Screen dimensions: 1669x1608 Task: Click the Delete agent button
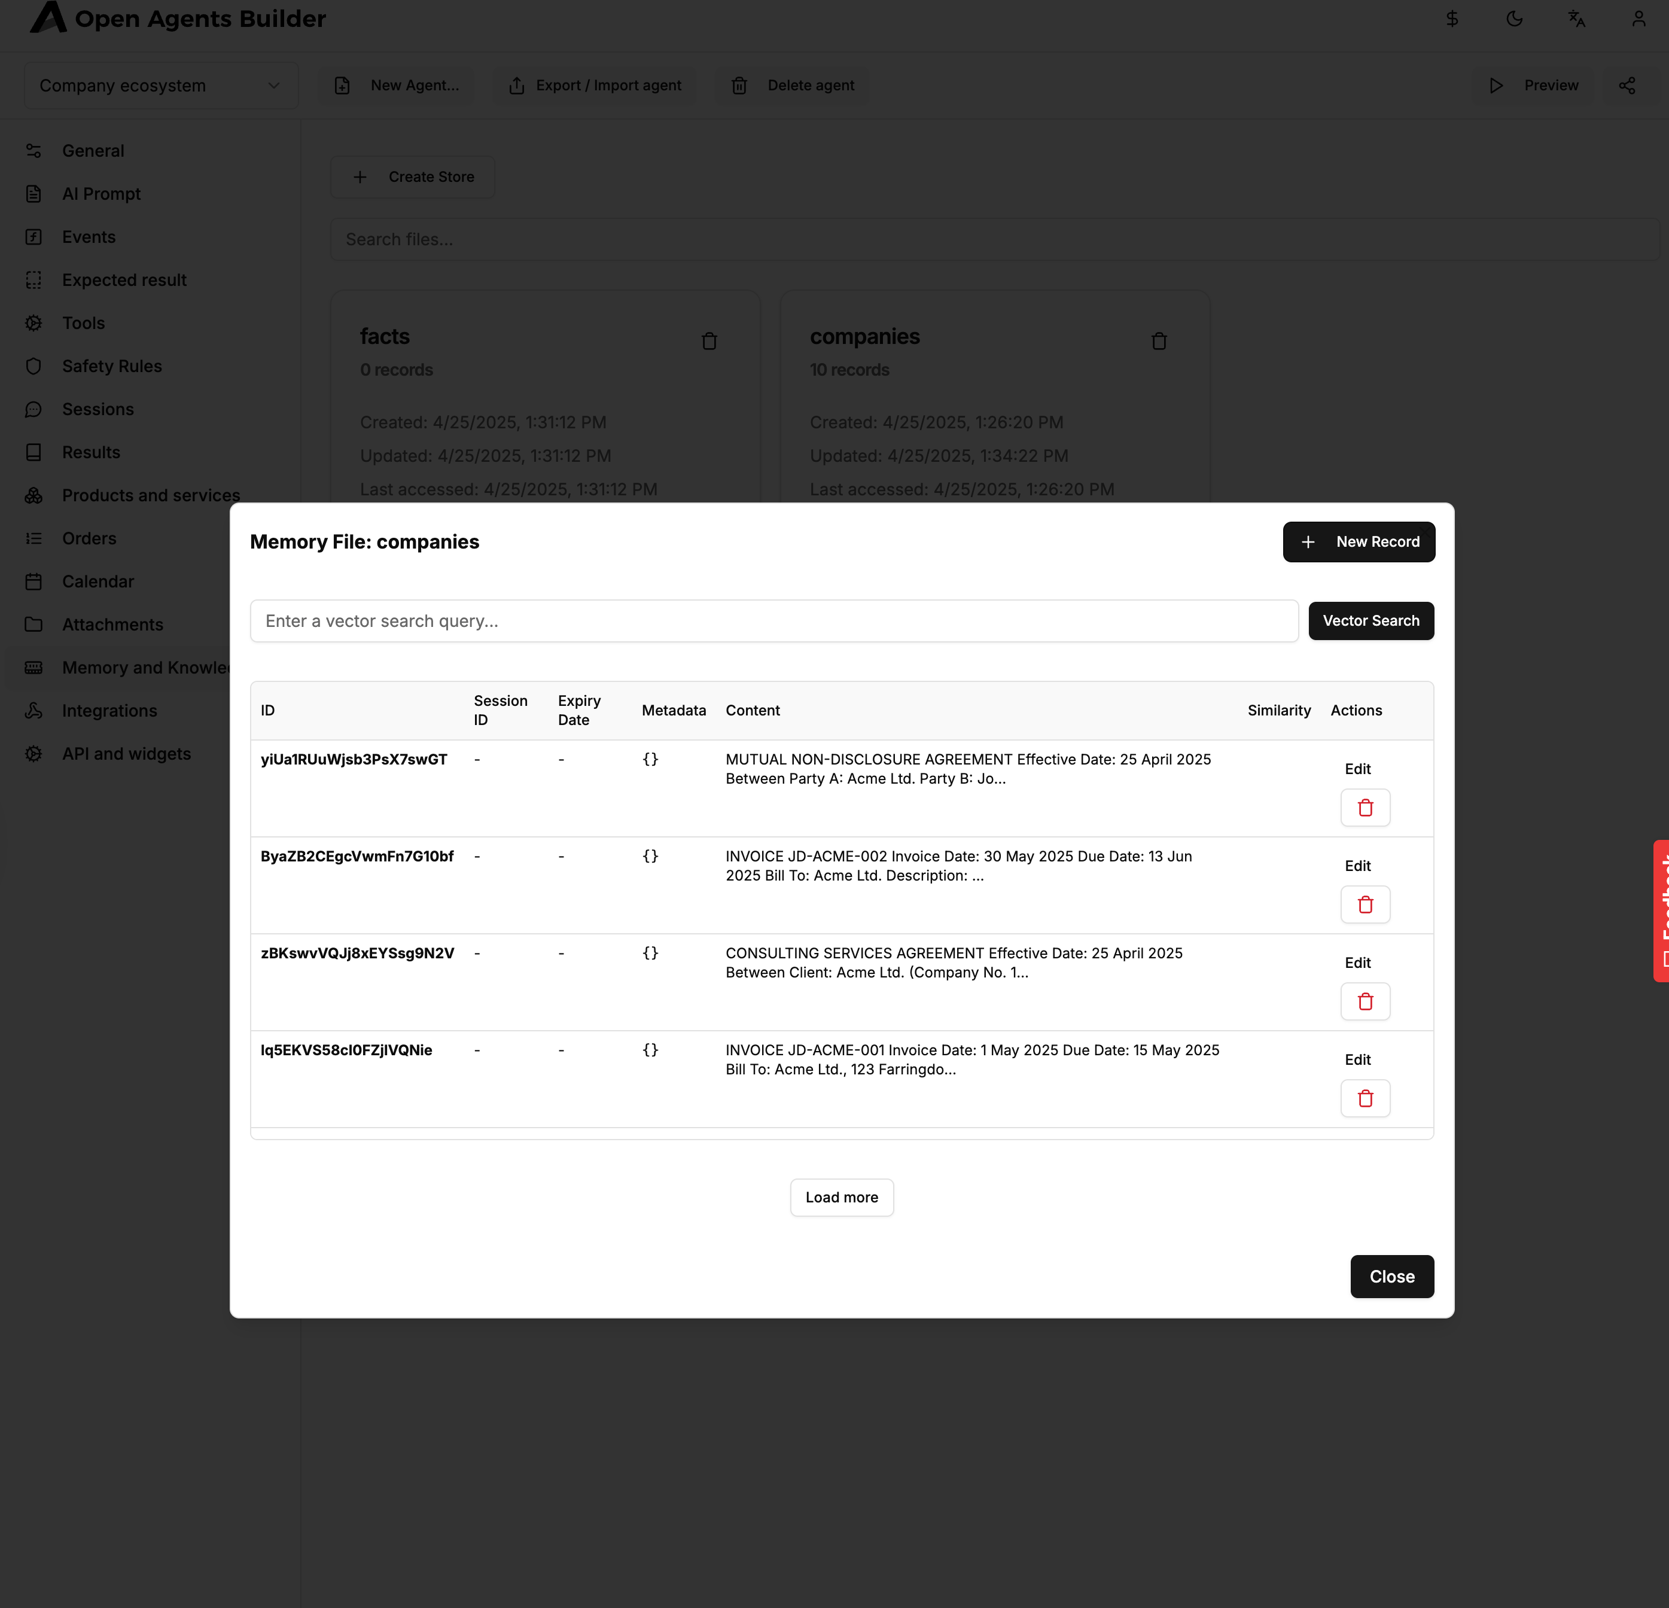(793, 85)
